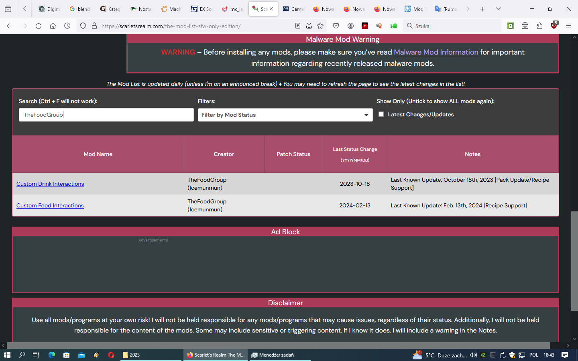Viewport: 578px width, 361px height.
Task: Save page to Pocket
Action: pos(336,26)
